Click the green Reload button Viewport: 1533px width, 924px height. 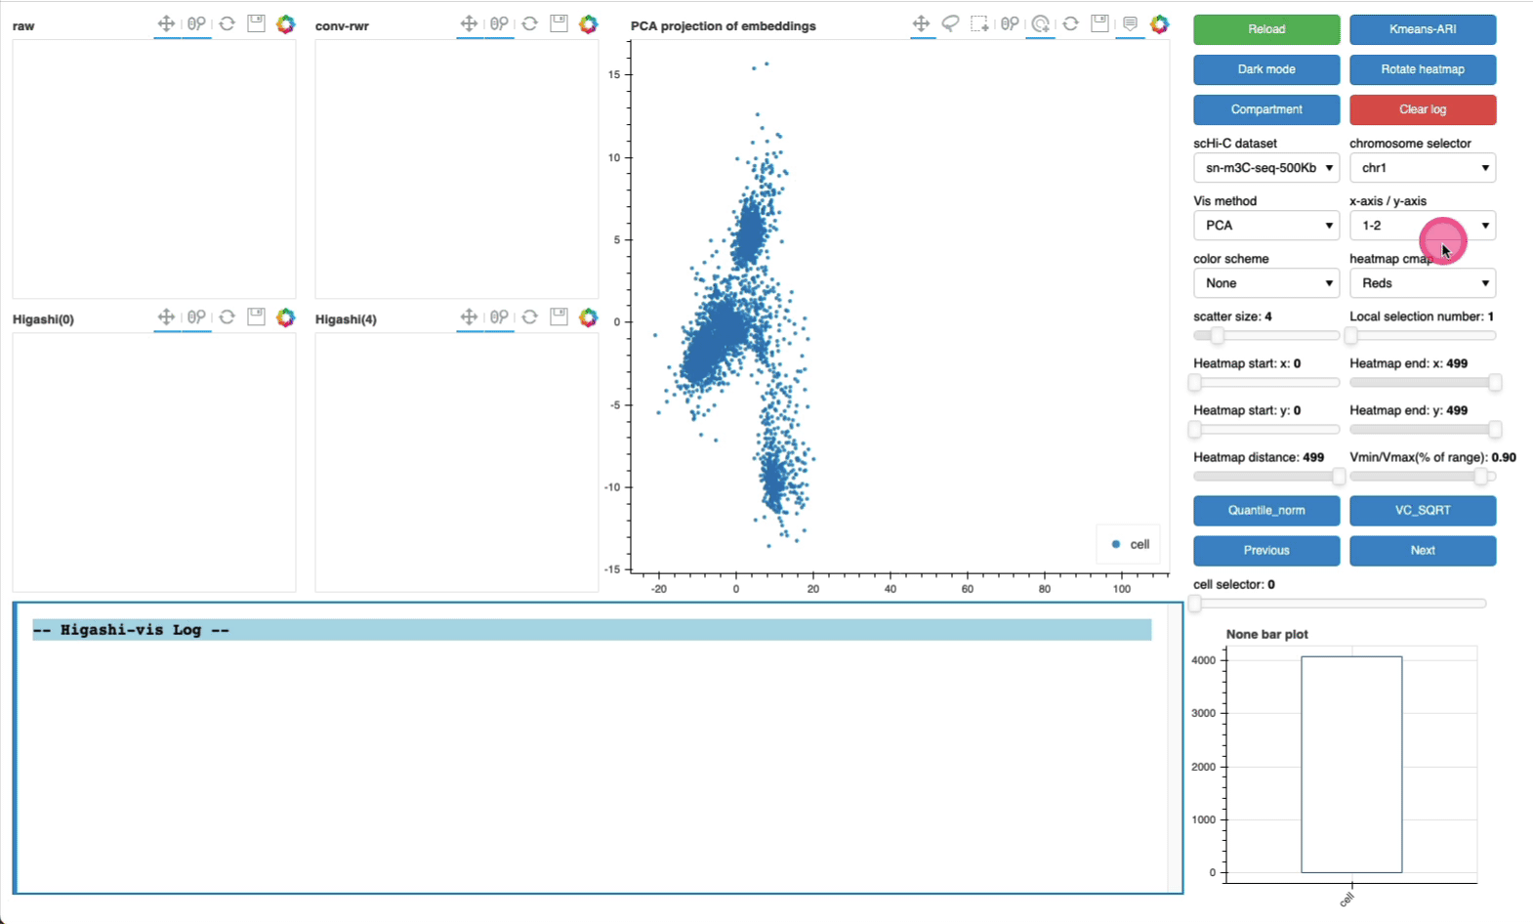point(1266,29)
